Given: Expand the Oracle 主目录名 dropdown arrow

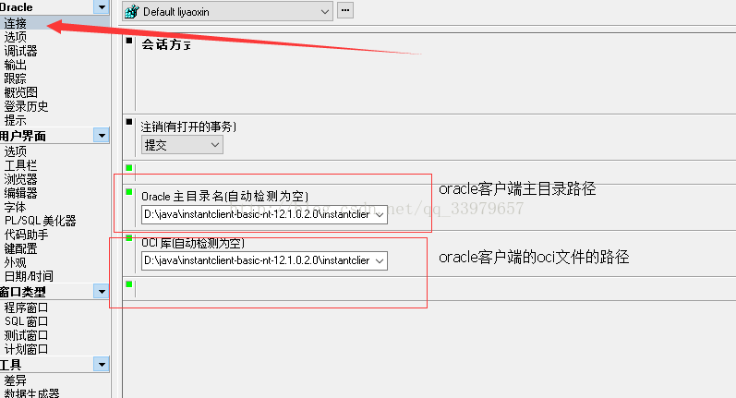Looking at the screenshot, I should 380,214.
